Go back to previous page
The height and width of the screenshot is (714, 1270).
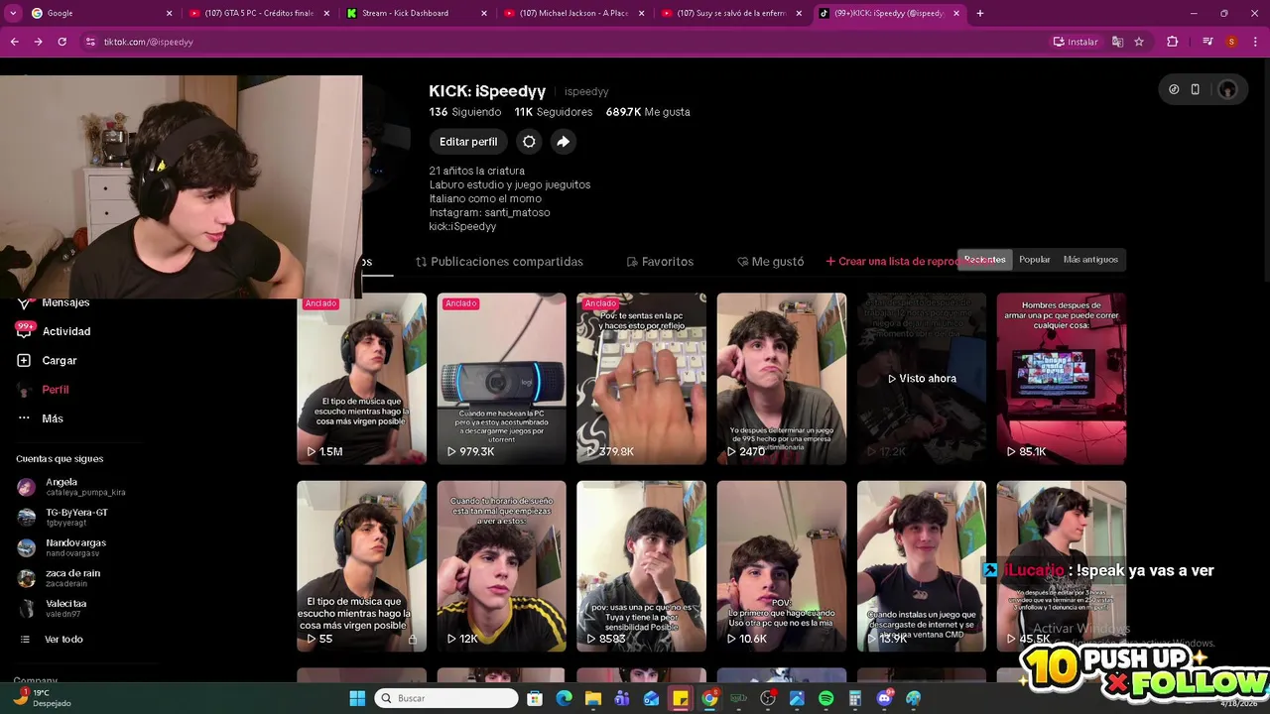pos(14,42)
